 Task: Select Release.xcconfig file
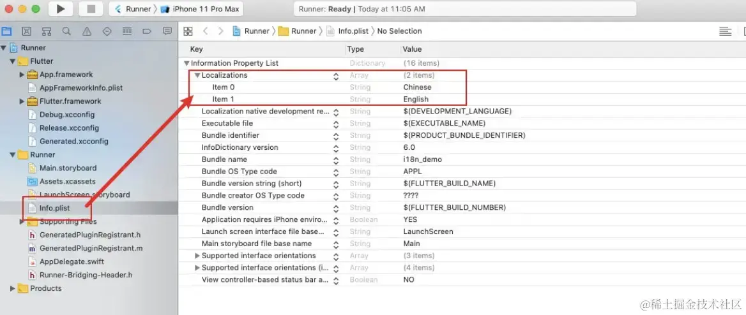(x=69, y=128)
